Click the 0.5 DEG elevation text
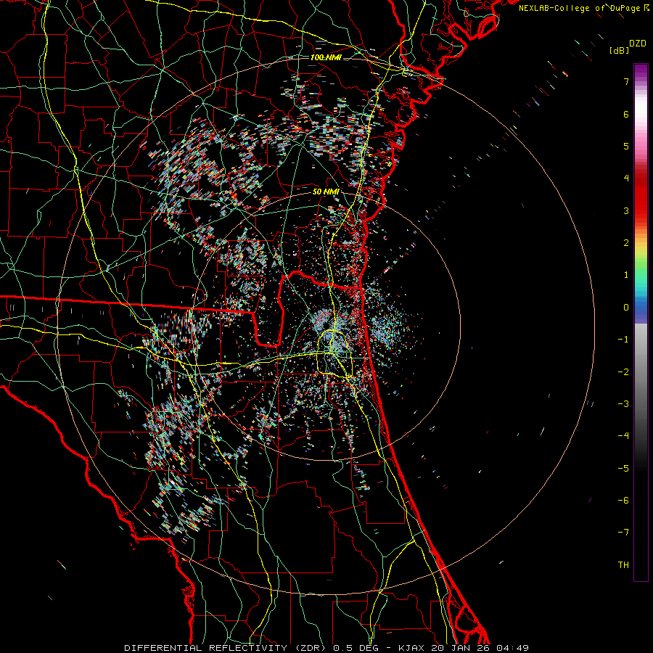This screenshot has width=653, height=653. click(x=356, y=648)
